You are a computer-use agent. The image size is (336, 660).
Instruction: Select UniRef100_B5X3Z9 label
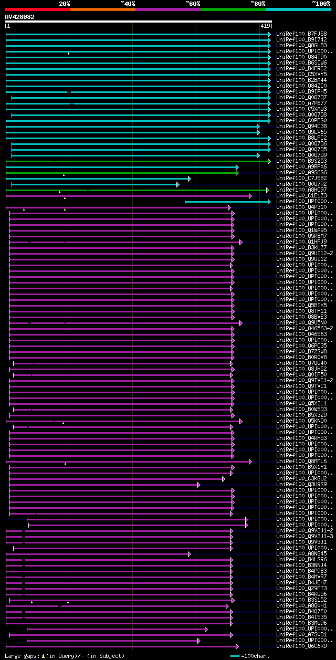click(301, 415)
